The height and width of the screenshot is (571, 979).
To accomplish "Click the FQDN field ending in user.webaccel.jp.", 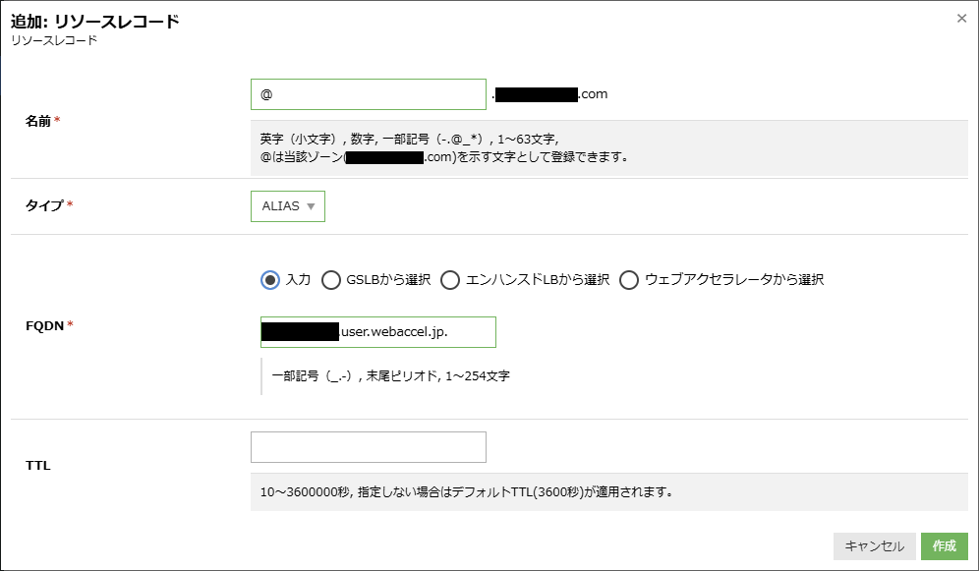I will point(378,332).
